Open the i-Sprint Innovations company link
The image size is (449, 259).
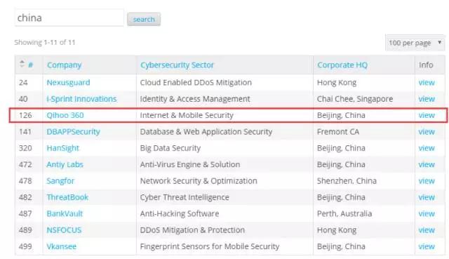click(x=81, y=99)
